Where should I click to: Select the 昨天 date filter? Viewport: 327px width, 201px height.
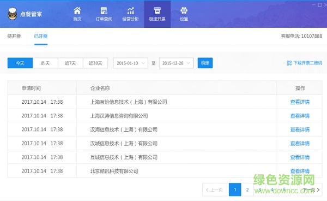[x=45, y=63]
